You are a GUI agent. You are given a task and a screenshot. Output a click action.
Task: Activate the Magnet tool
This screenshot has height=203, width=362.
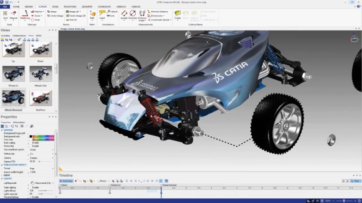coord(13,15)
